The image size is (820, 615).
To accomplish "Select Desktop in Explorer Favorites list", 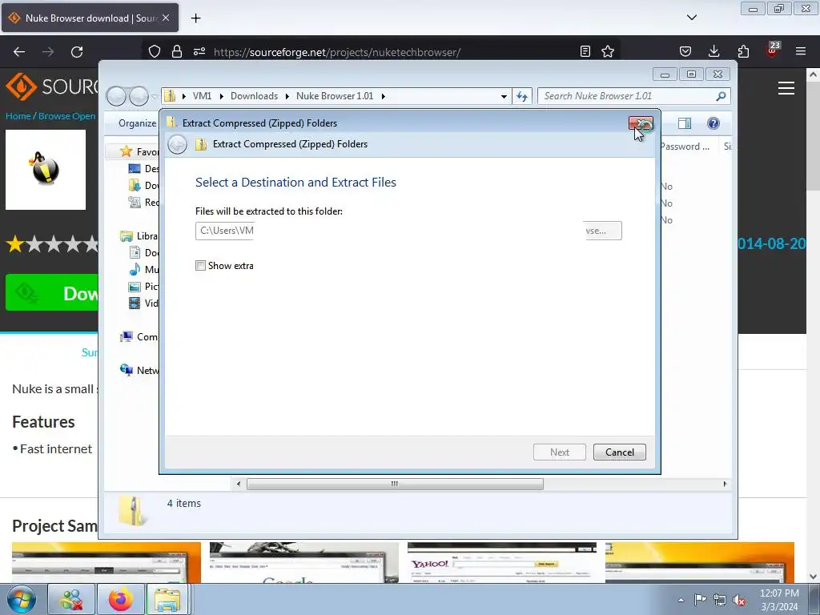I will click(x=144, y=168).
